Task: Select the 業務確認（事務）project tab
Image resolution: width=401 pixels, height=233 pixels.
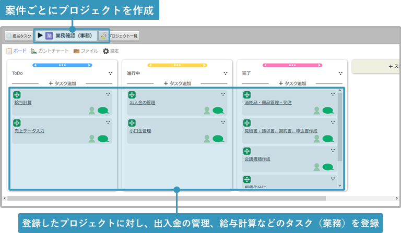Action: (x=66, y=36)
